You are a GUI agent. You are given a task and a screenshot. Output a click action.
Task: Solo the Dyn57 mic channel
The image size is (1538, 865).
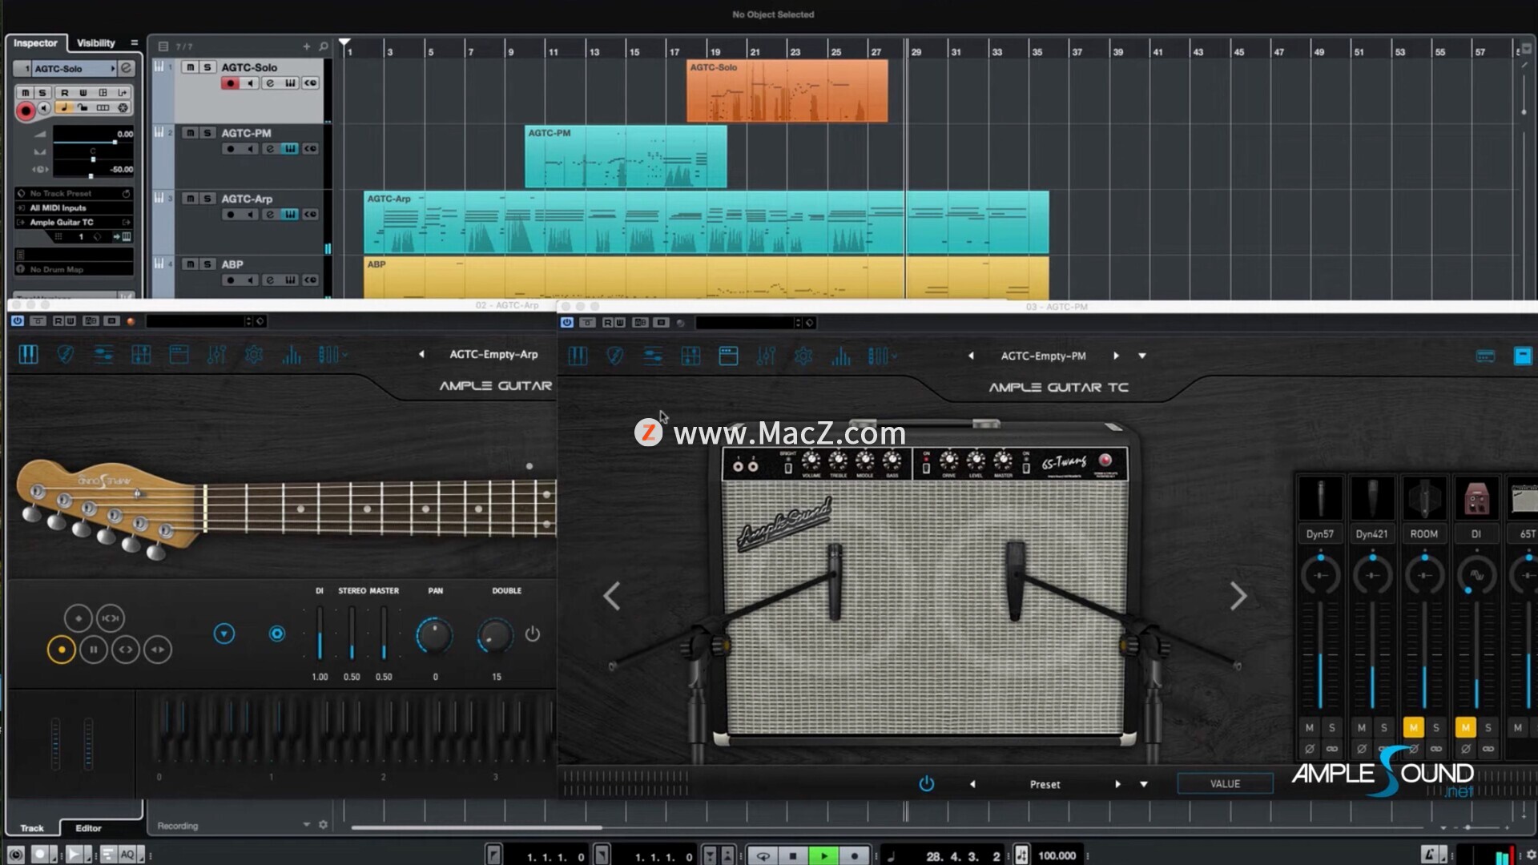coord(1332,727)
